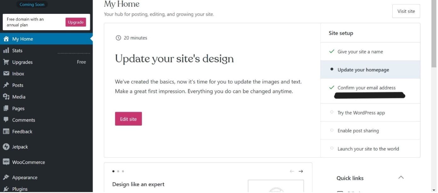Collapse the Quick links section

pos(401,178)
